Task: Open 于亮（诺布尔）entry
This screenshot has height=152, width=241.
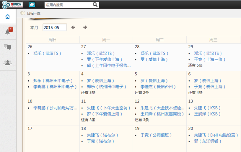Action: (x=100, y=141)
